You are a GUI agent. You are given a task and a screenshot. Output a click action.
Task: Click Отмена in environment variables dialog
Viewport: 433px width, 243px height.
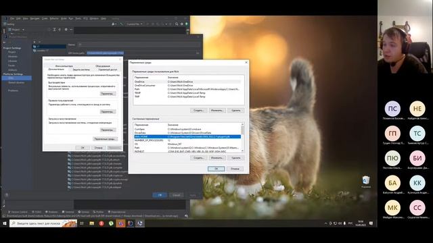(x=235, y=169)
